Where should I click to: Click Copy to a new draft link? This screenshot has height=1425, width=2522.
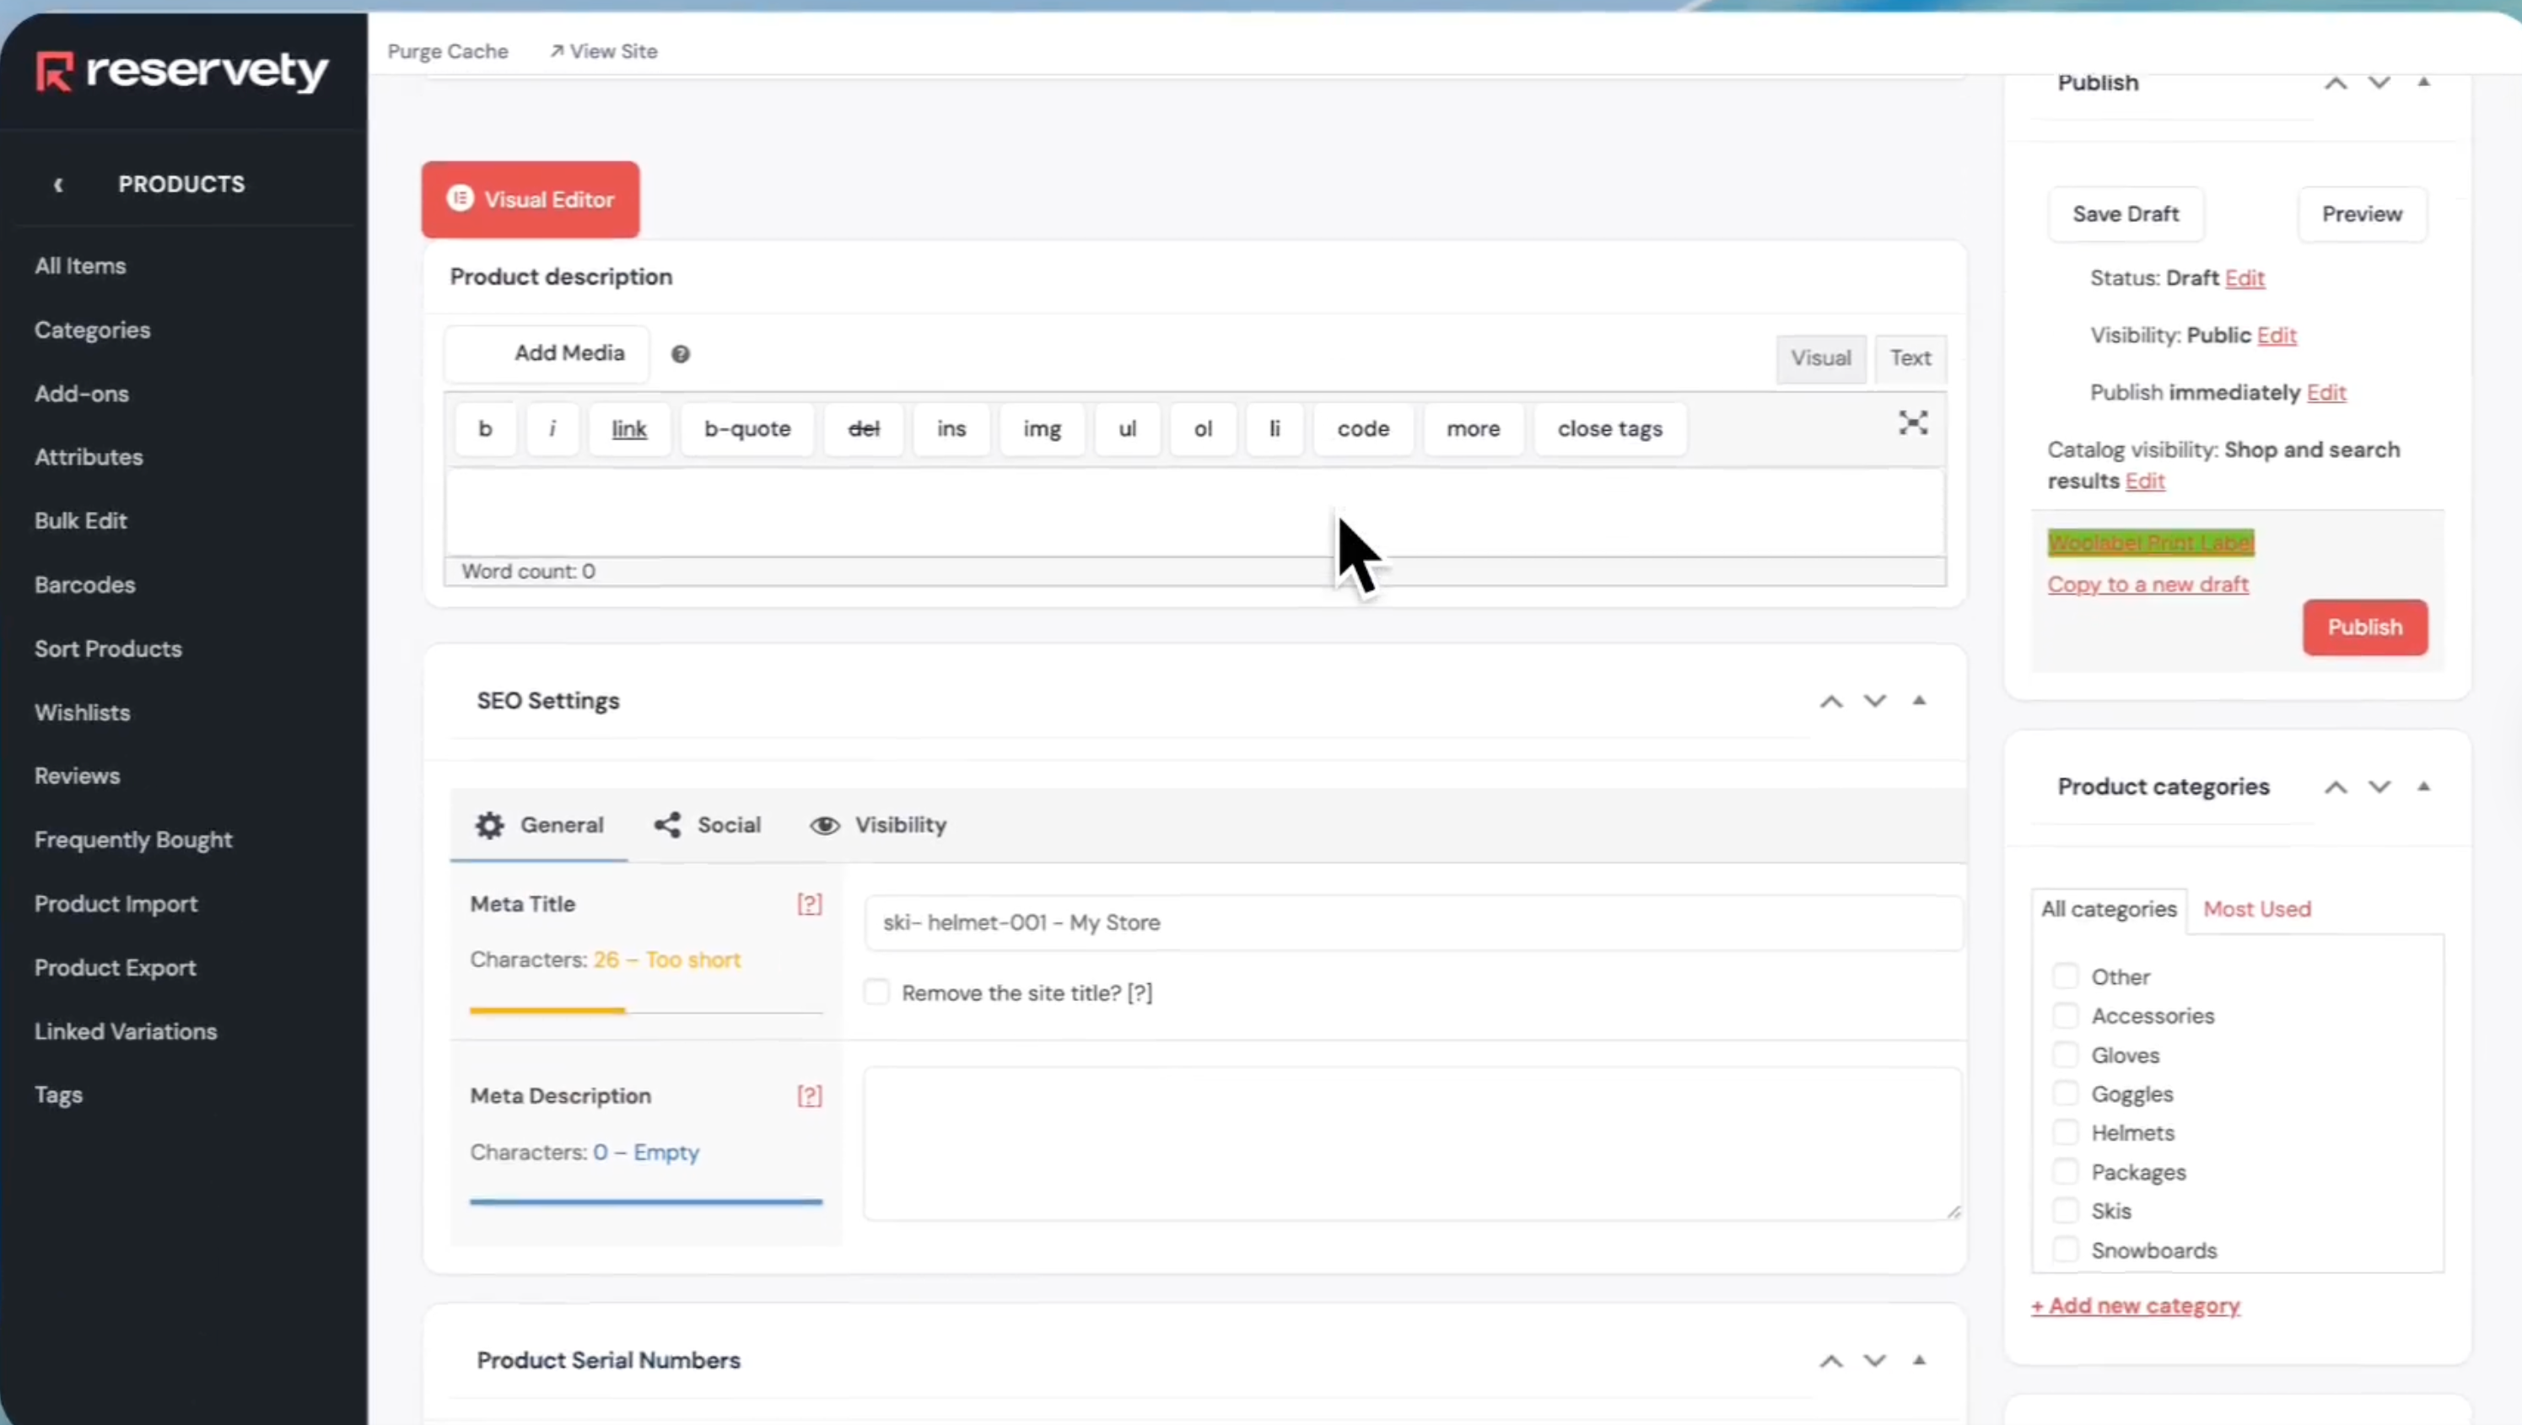point(2148,584)
